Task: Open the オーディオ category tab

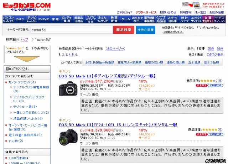Action: click(43, 19)
